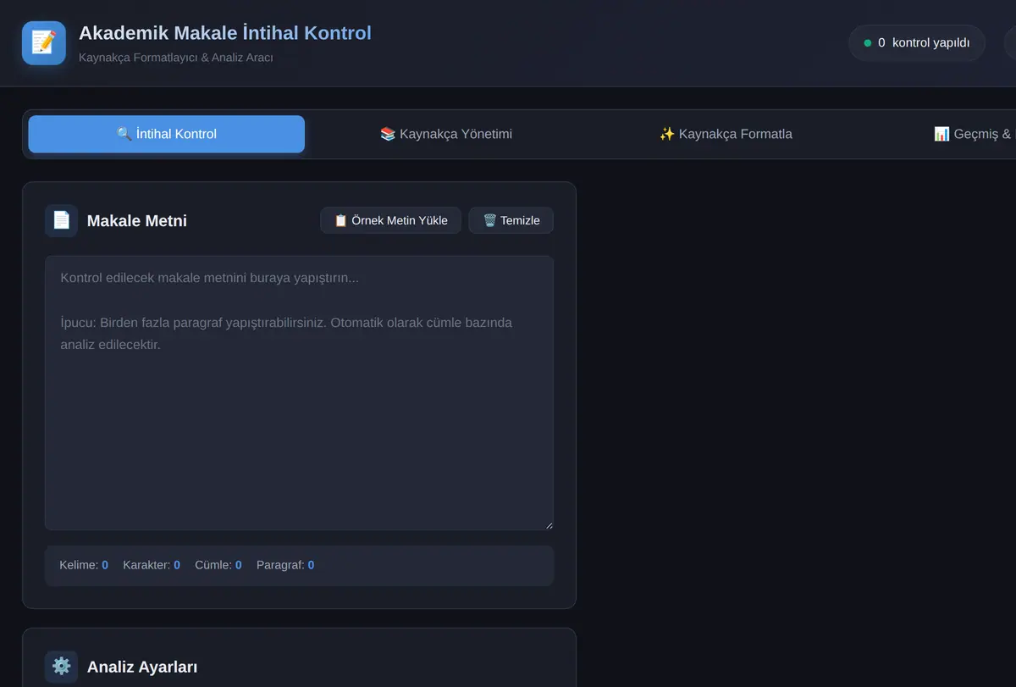Click the Kaynakça Formatlayıcı & Analiz Aracı subtitle
Image resolution: width=1016 pixels, height=687 pixels.
(x=176, y=58)
